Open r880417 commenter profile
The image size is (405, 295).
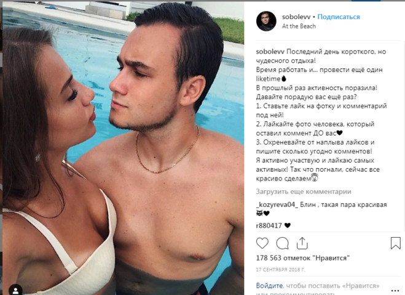269,225
